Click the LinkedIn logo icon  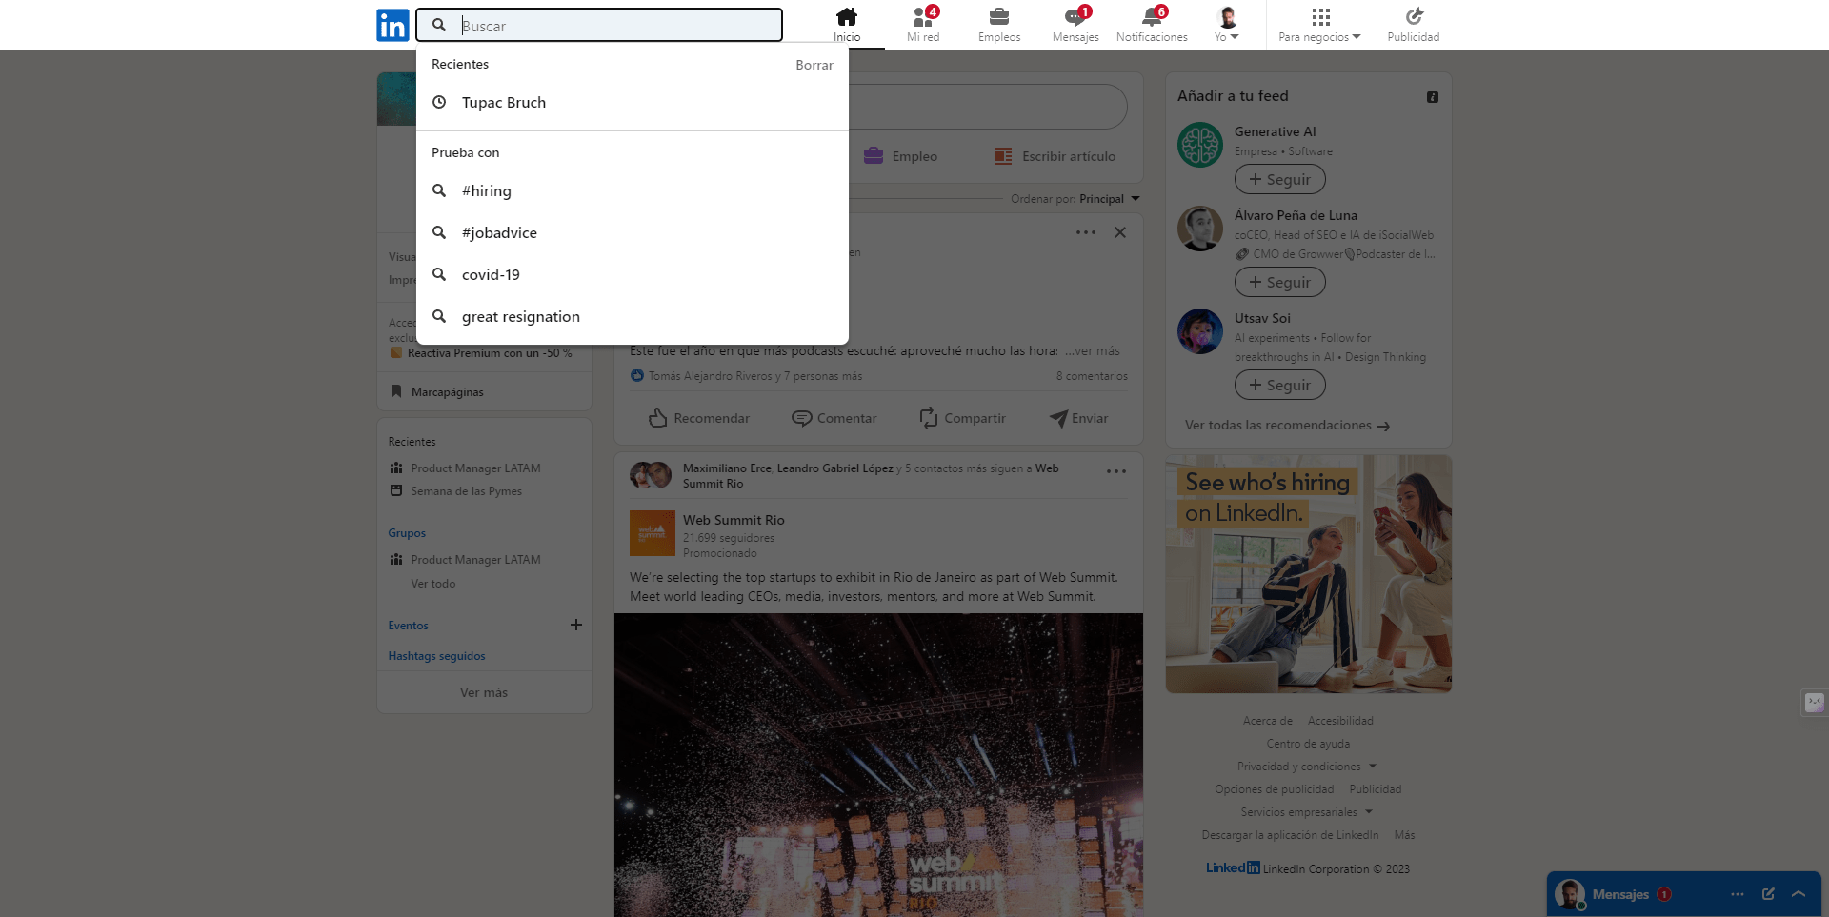(392, 25)
